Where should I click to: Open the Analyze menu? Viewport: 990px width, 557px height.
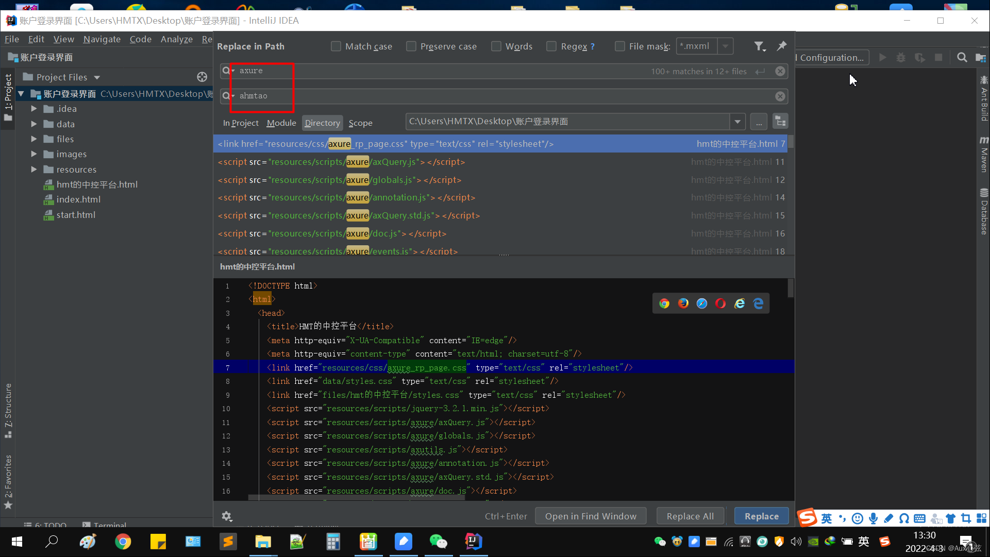[177, 39]
